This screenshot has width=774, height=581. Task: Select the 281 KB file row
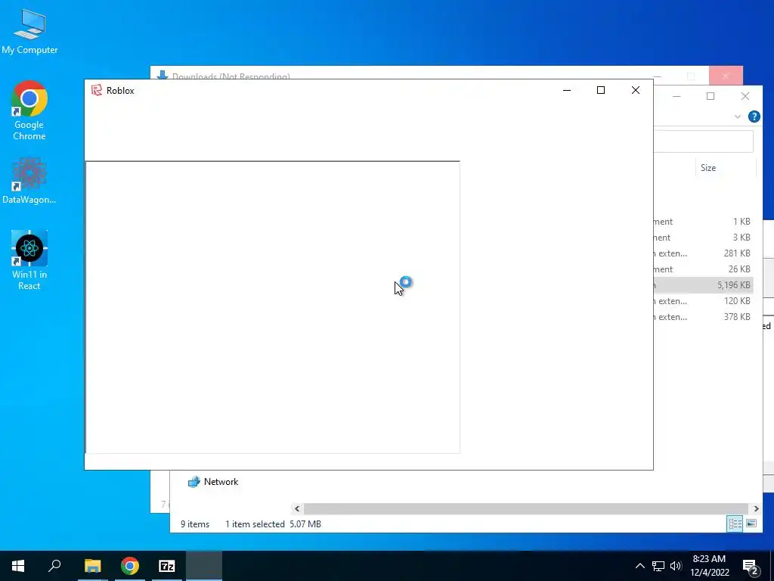pyautogui.click(x=702, y=253)
